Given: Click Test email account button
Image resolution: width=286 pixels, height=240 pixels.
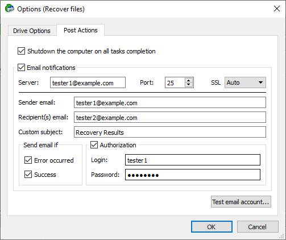Looking at the screenshot, I should pos(241,202).
